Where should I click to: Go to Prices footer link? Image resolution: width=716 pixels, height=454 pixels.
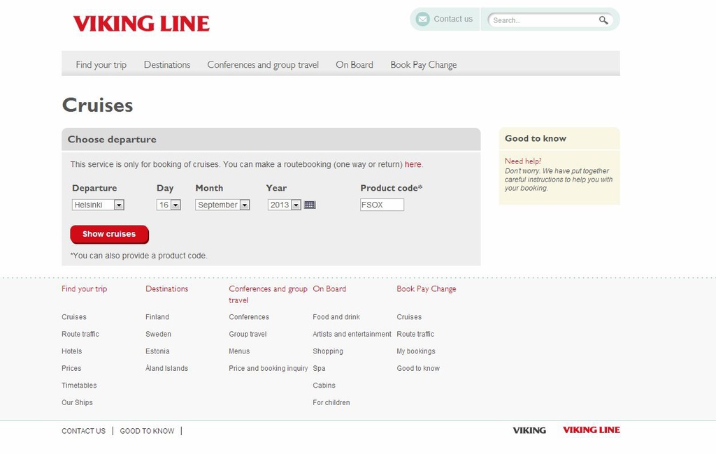click(x=71, y=368)
